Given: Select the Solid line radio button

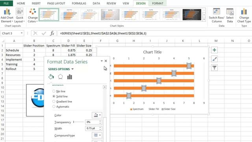Looking at the screenshot, I should pyautogui.click(x=54, y=96).
